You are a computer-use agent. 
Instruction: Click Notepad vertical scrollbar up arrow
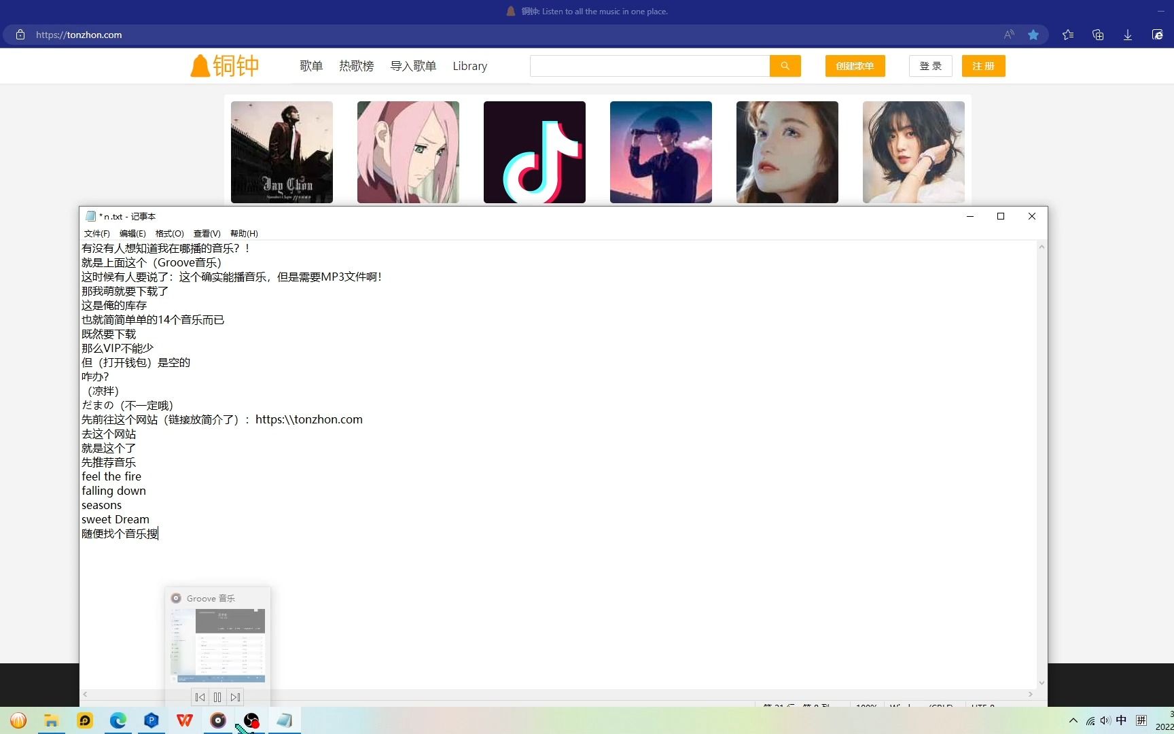pyautogui.click(x=1042, y=247)
